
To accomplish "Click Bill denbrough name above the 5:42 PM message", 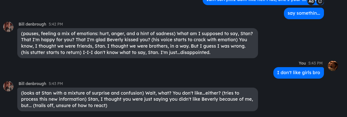I will pyautogui.click(x=32, y=24).
